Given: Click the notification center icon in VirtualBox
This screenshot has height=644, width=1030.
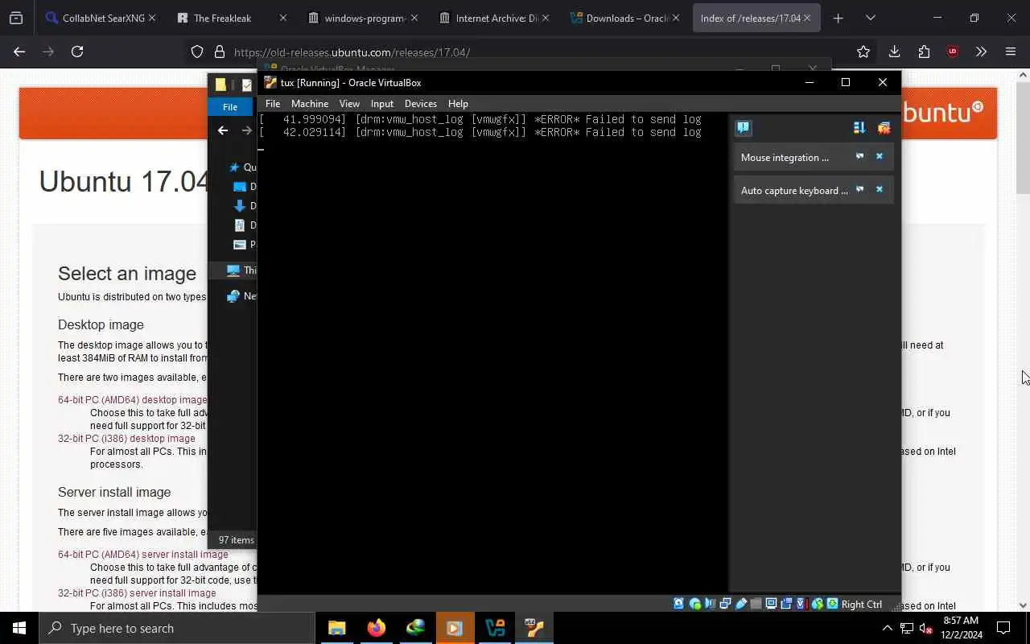Looking at the screenshot, I should coord(743,127).
